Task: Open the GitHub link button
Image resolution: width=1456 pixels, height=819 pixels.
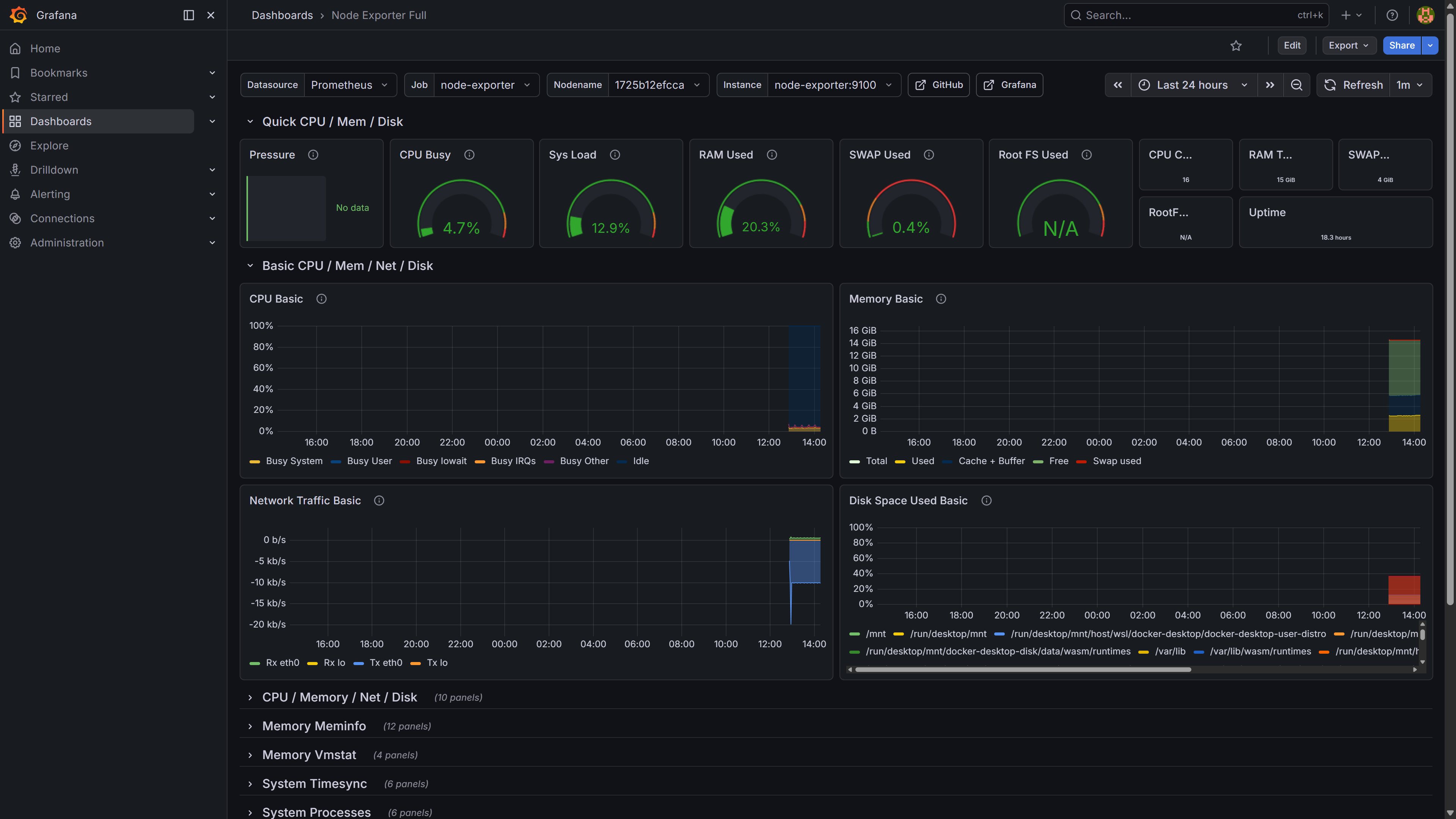Action: (938, 85)
